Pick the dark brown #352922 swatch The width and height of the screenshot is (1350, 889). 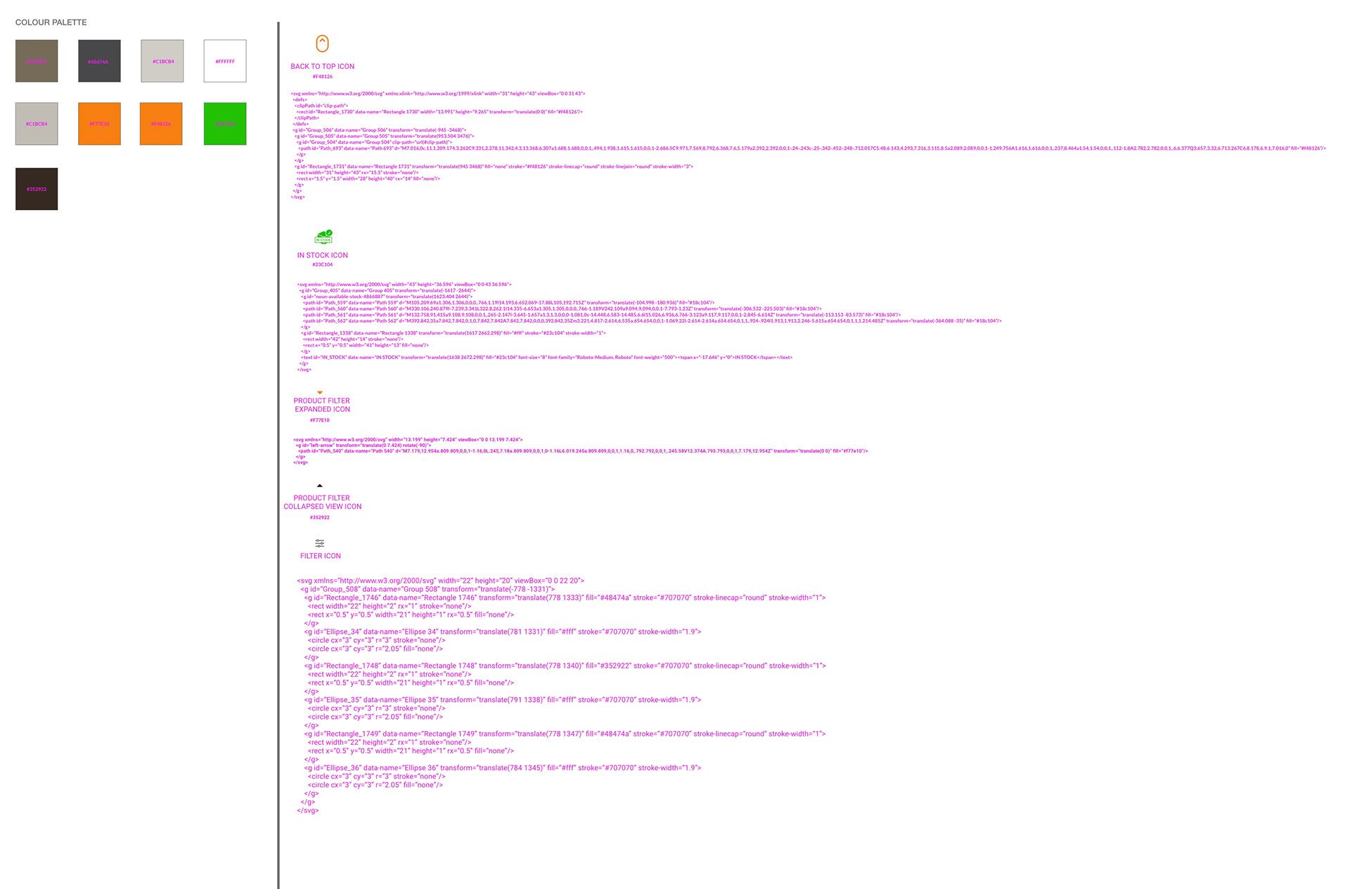click(x=37, y=189)
